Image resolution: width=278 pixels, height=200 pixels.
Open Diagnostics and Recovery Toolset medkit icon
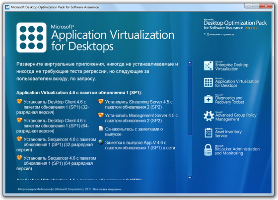208,99
